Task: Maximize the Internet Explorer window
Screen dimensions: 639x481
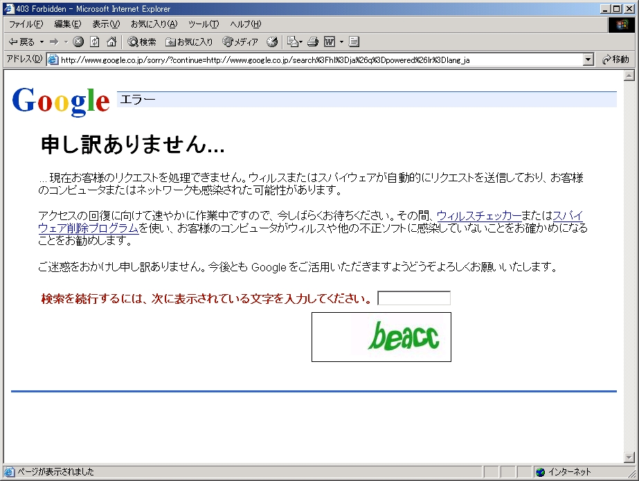Action: (x=618, y=8)
